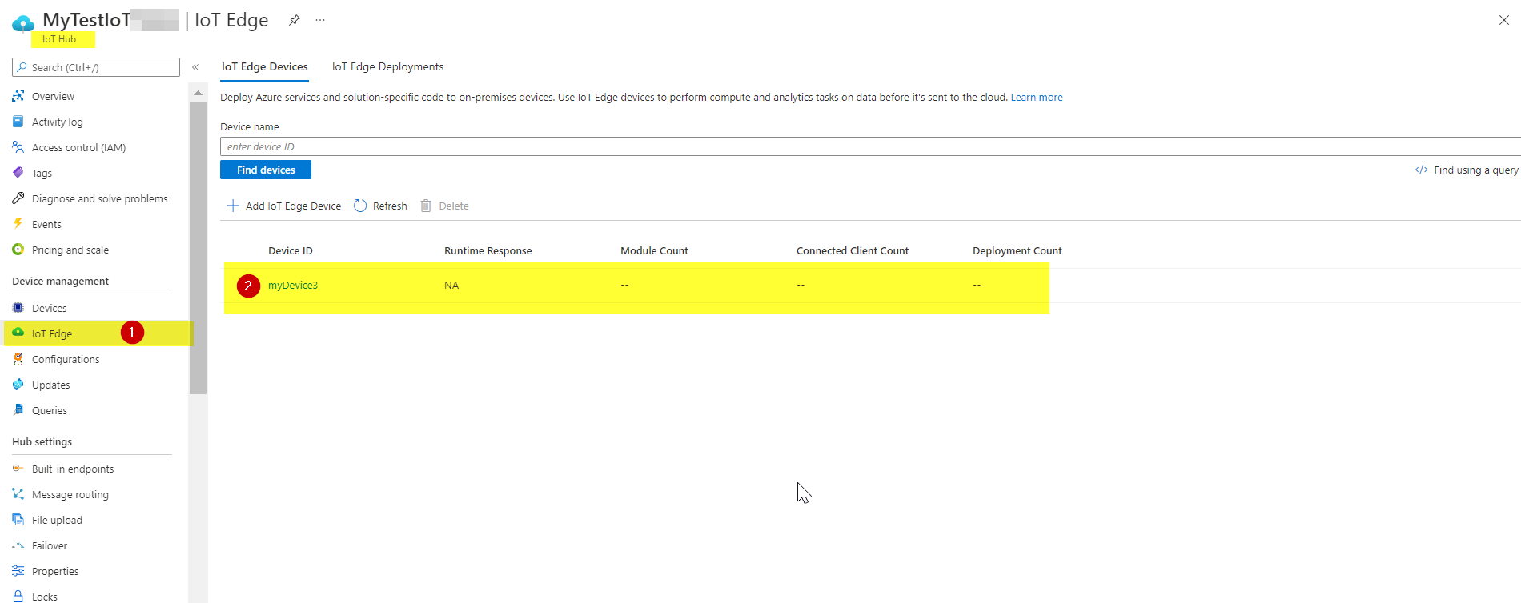
Task: Click the Diagnose and solve problems wrench icon
Action: point(18,198)
